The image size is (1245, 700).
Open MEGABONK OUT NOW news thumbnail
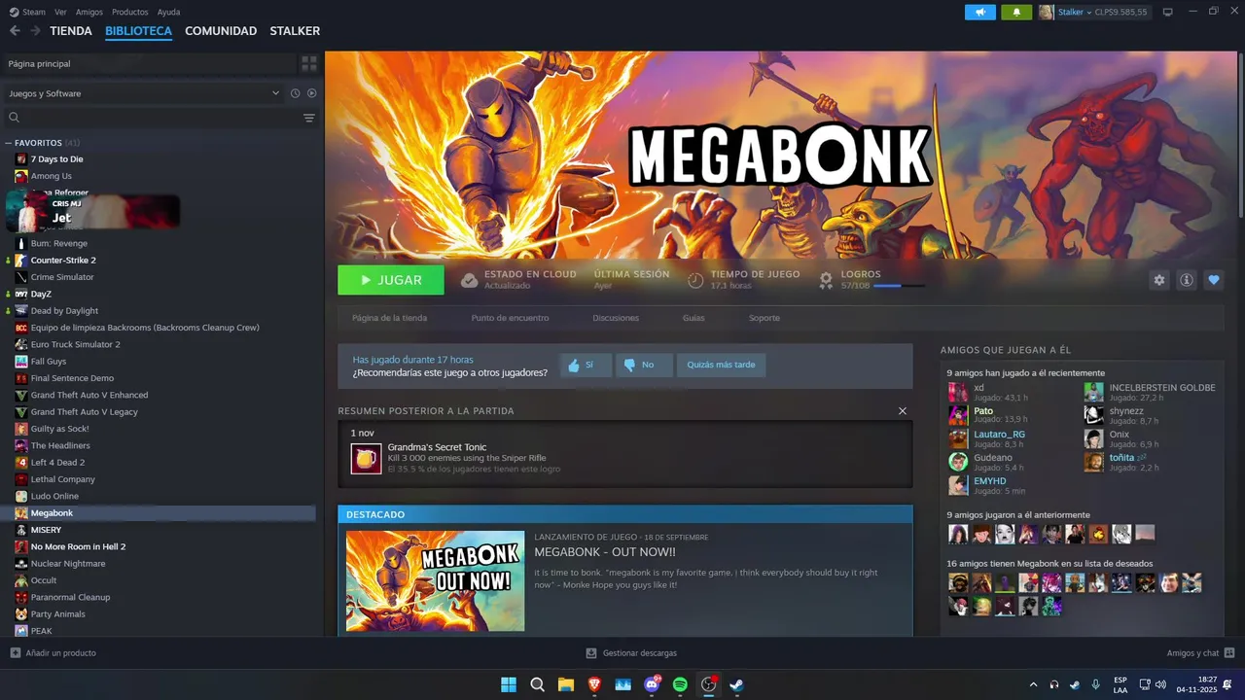pyautogui.click(x=435, y=581)
